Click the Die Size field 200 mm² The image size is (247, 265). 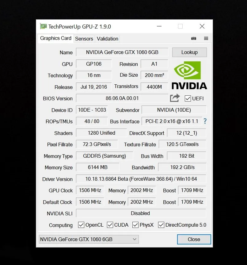(x=154, y=75)
